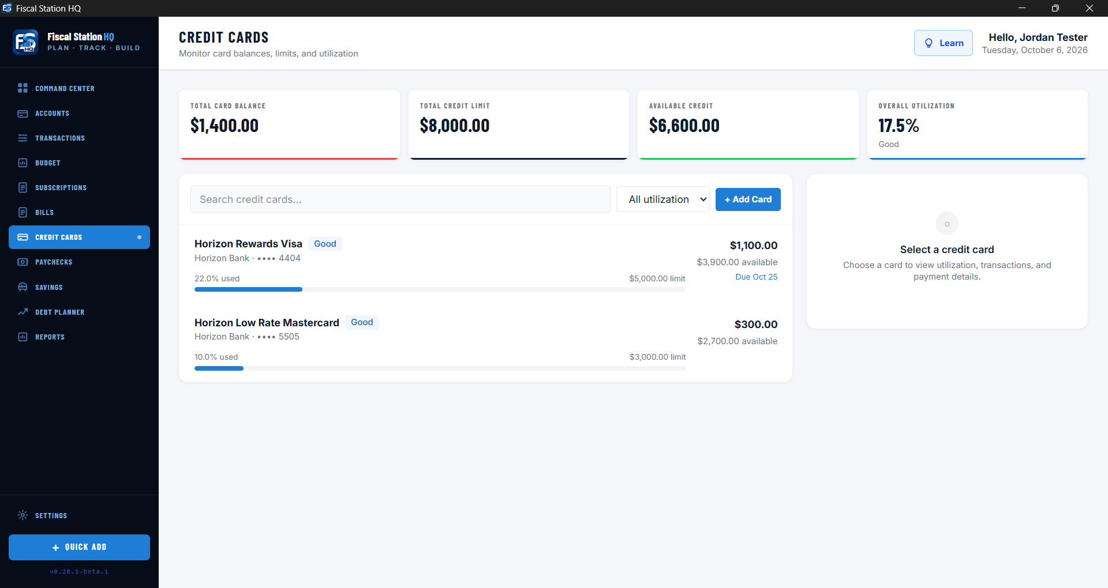Click the $1,100.00 Visa balance
Viewport: 1108px width, 588px height.
(754, 246)
